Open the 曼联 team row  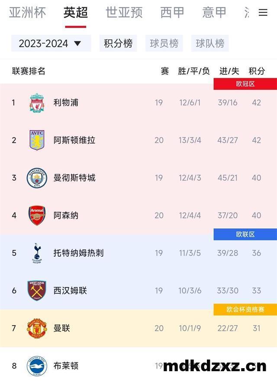(138, 328)
